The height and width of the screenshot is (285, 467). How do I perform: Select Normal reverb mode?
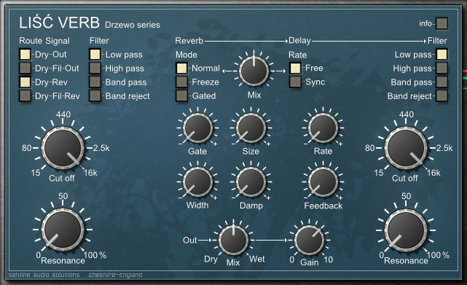181,69
